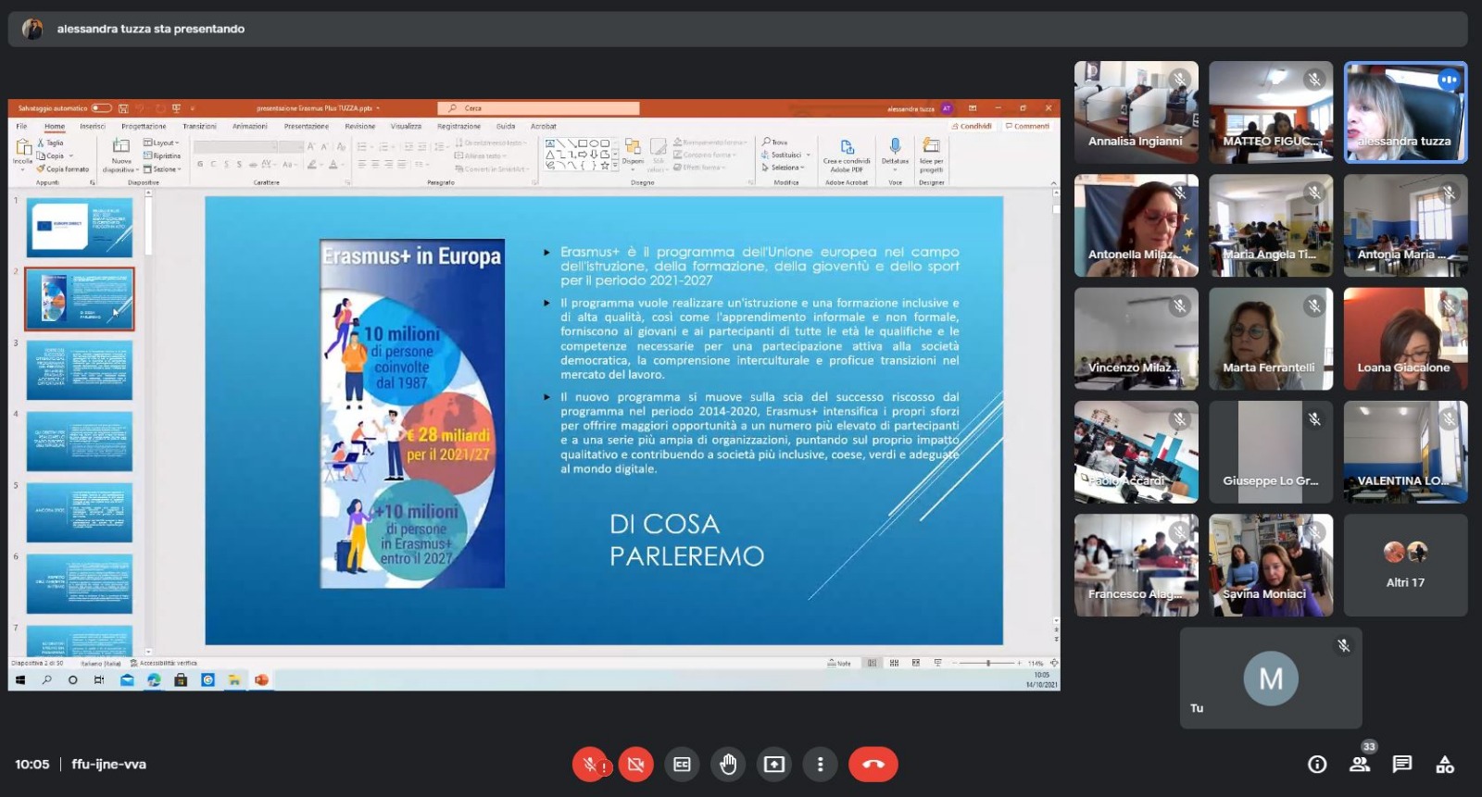Expand the Copia dropdown arrow
1482x797 pixels.
point(71,156)
